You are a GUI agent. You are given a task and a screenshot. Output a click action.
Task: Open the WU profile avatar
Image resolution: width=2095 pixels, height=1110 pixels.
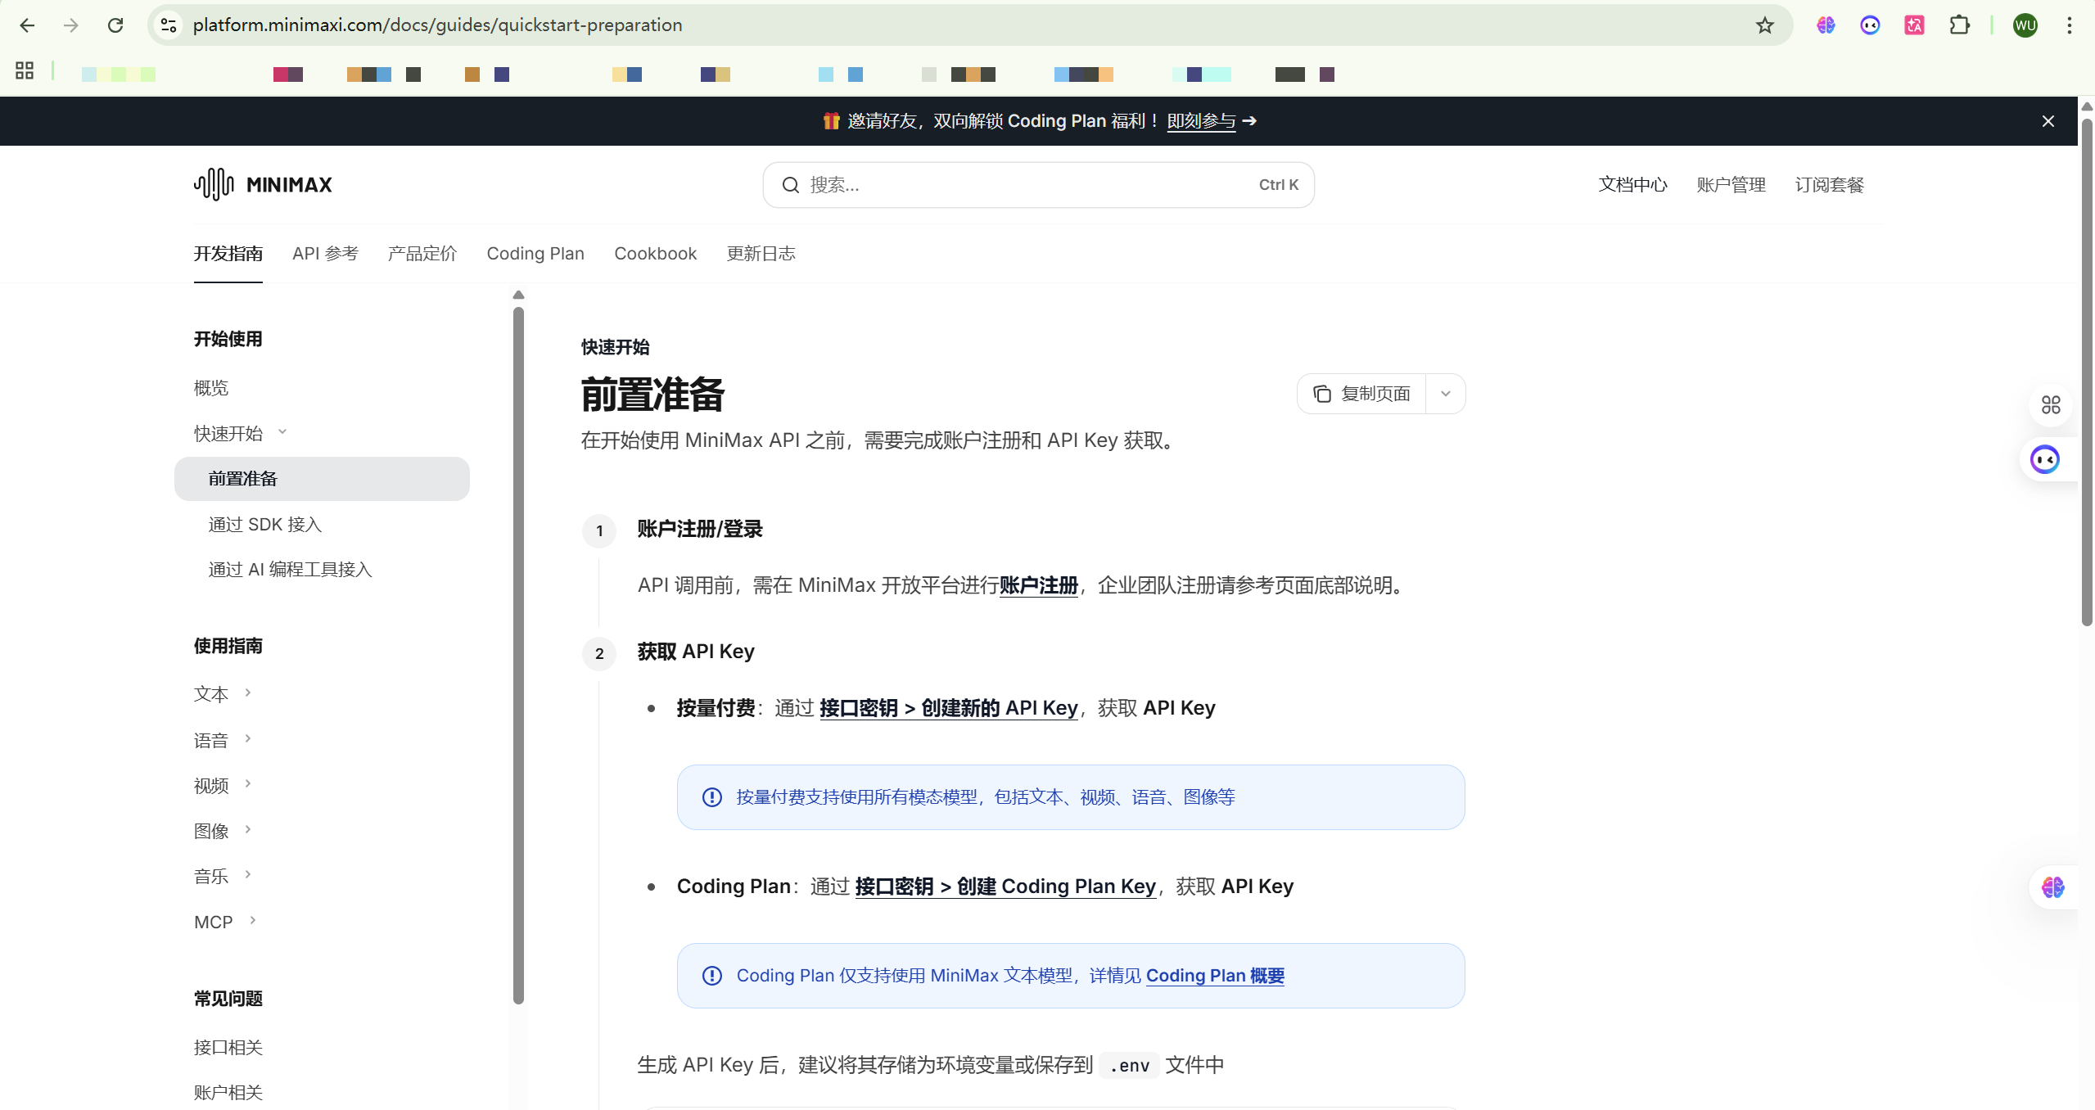point(2025,25)
